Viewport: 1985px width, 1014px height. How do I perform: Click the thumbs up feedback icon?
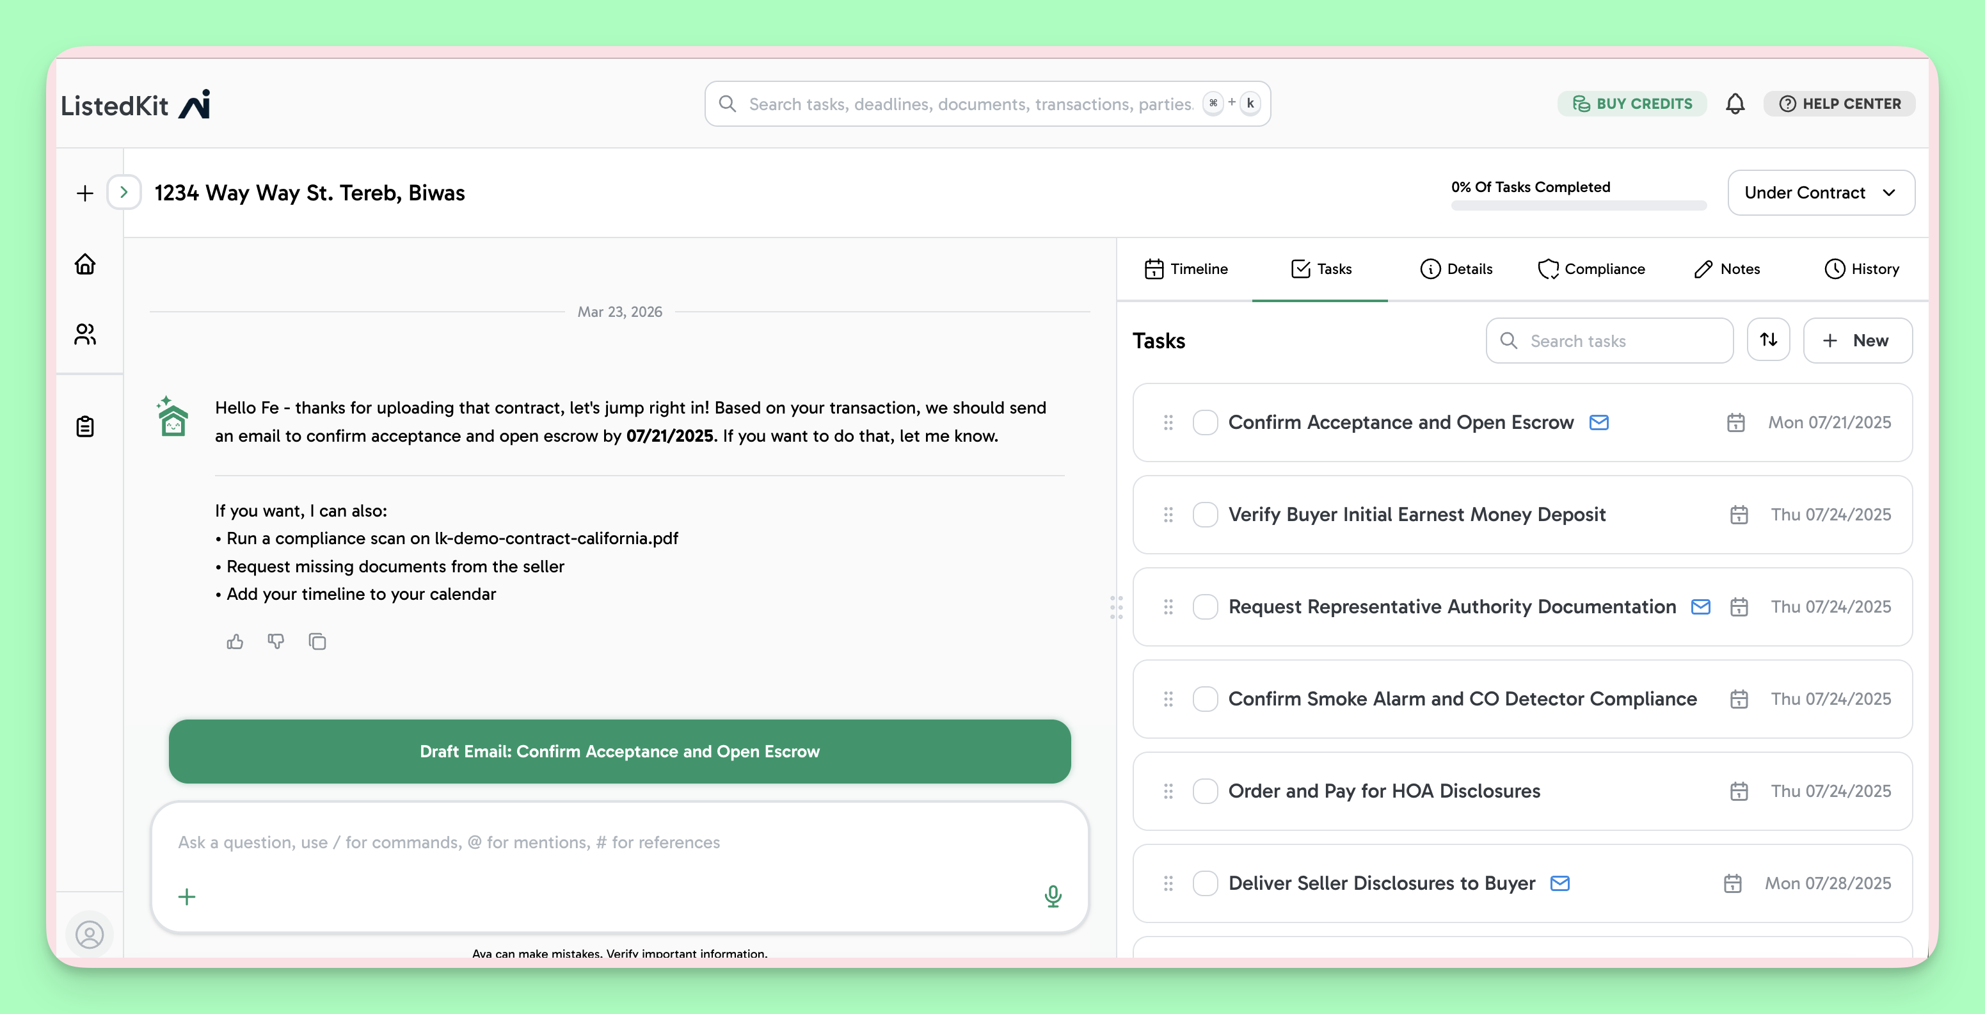tap(235, 641)
